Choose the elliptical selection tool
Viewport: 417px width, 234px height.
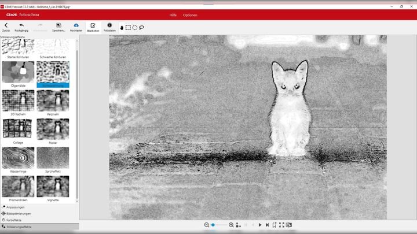(134, 27)
